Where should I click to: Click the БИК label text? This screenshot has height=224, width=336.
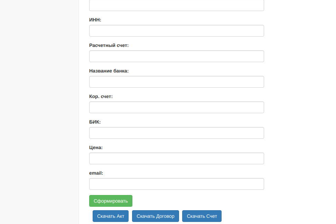95,122
